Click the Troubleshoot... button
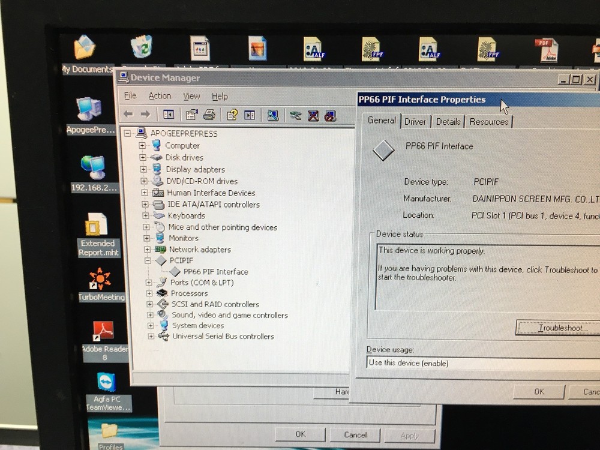 558,328
